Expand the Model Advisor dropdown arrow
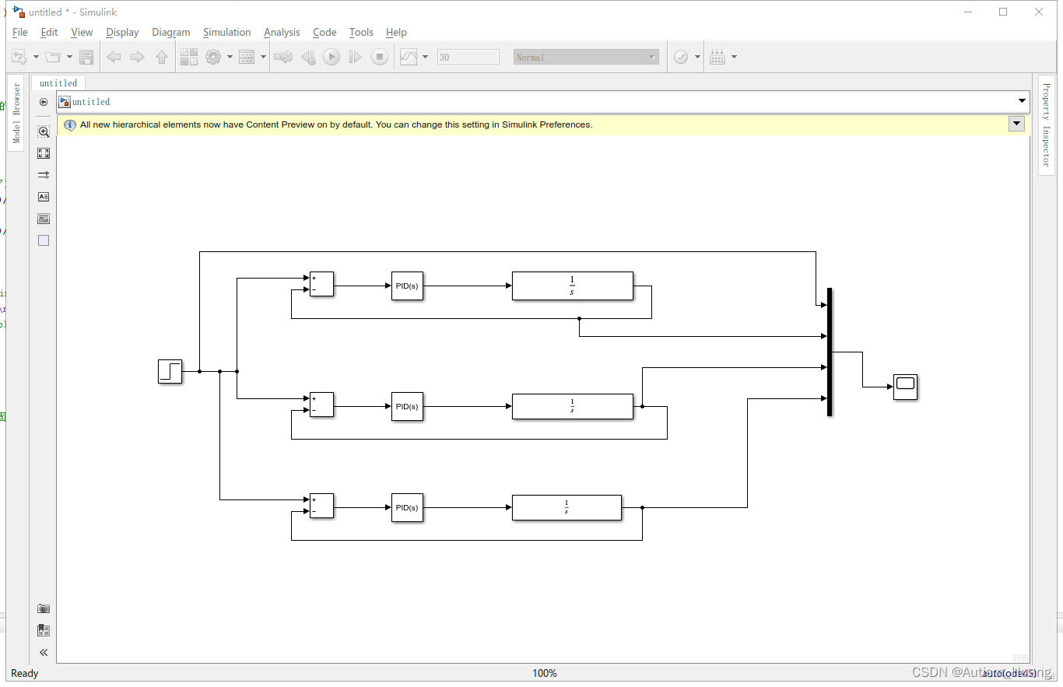Screen dimensions: 1063x687 click(x=697, y=57)
